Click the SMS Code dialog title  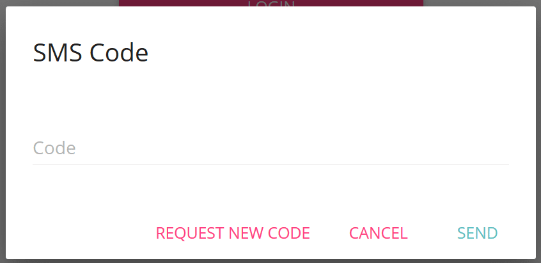point(91,53)
